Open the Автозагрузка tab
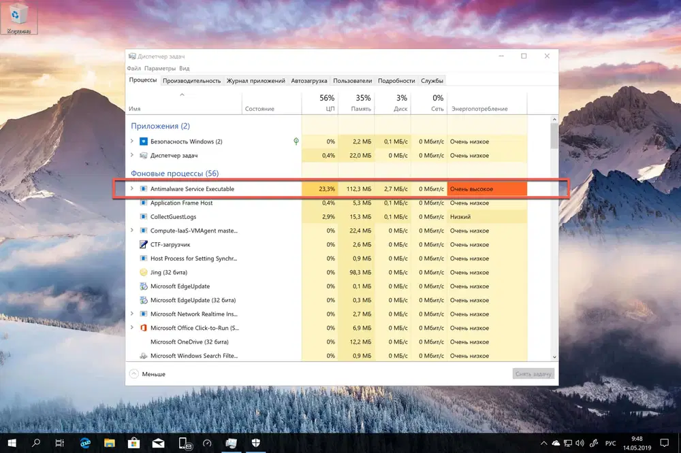 (310, 80)
